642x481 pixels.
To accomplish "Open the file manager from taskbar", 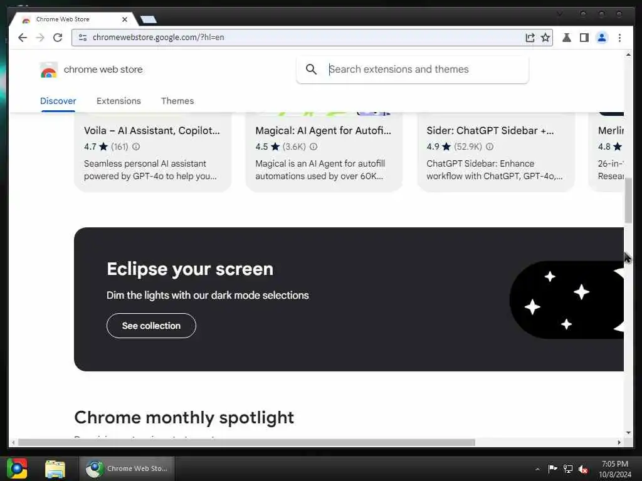I will coord(55,469).
